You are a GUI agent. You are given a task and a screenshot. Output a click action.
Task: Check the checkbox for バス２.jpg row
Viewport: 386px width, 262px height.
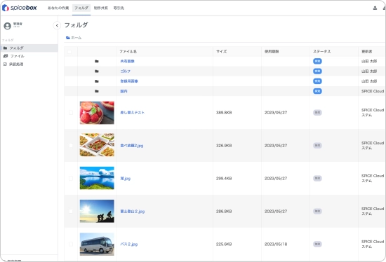click(x=71, y=244)
